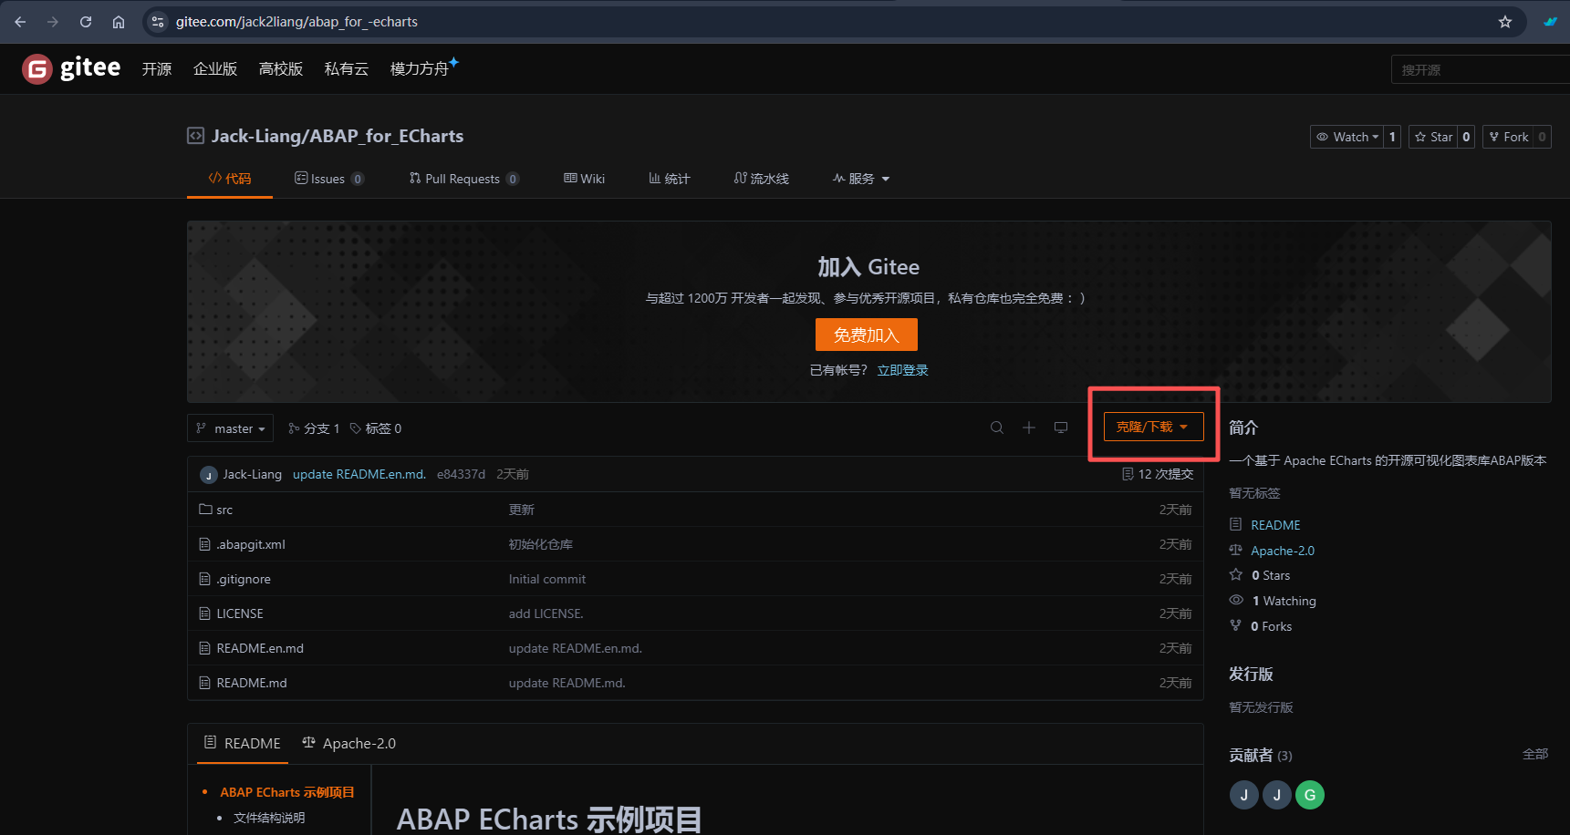Image resolution: width=1570 pixels, height=835 pixels.
Task: Click 私有云 in top navigation
Action: point(347,68)
